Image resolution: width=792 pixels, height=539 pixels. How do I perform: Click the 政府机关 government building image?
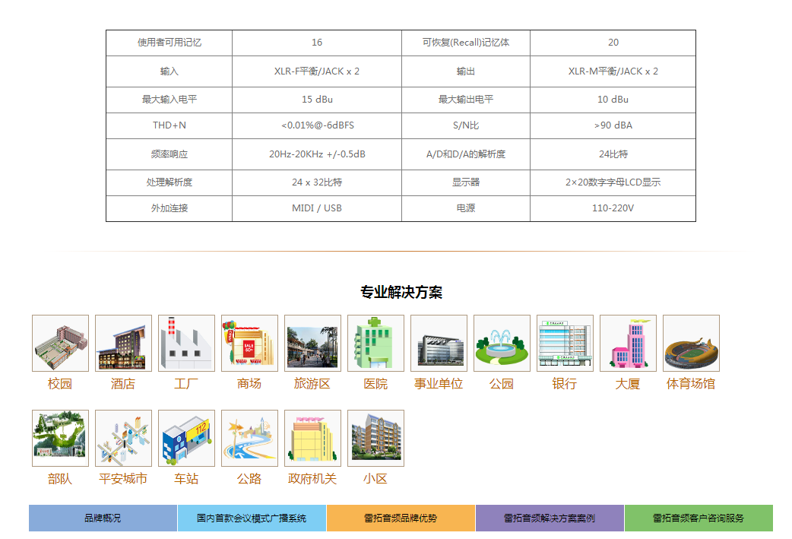[x=312, y=438]
